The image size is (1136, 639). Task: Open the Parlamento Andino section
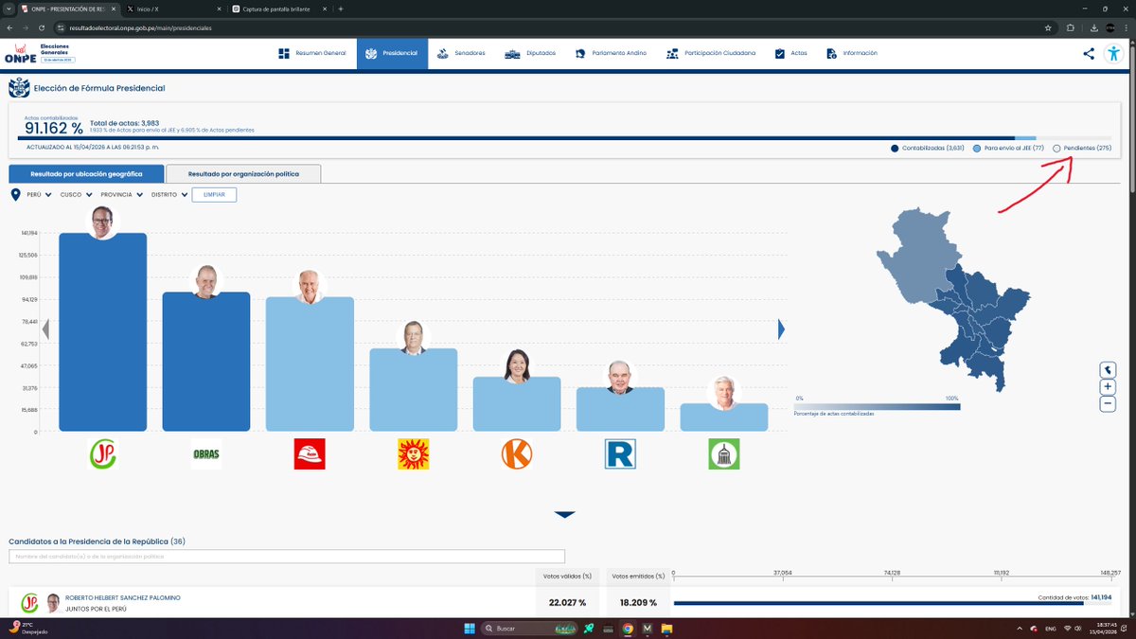611,53
